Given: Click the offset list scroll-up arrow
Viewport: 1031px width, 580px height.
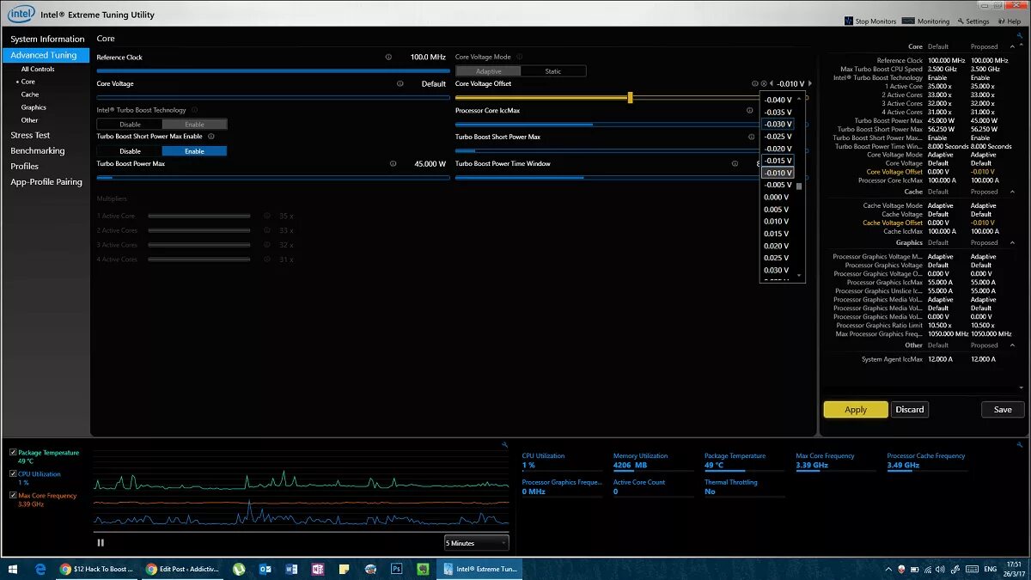Looking at the screenshot, I should pos(799,99).
